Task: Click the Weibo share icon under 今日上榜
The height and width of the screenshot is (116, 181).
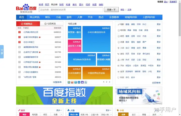Action: 72,82
